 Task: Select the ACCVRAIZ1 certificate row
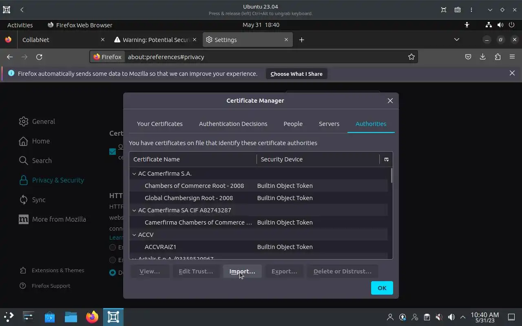tap(259, 247)
